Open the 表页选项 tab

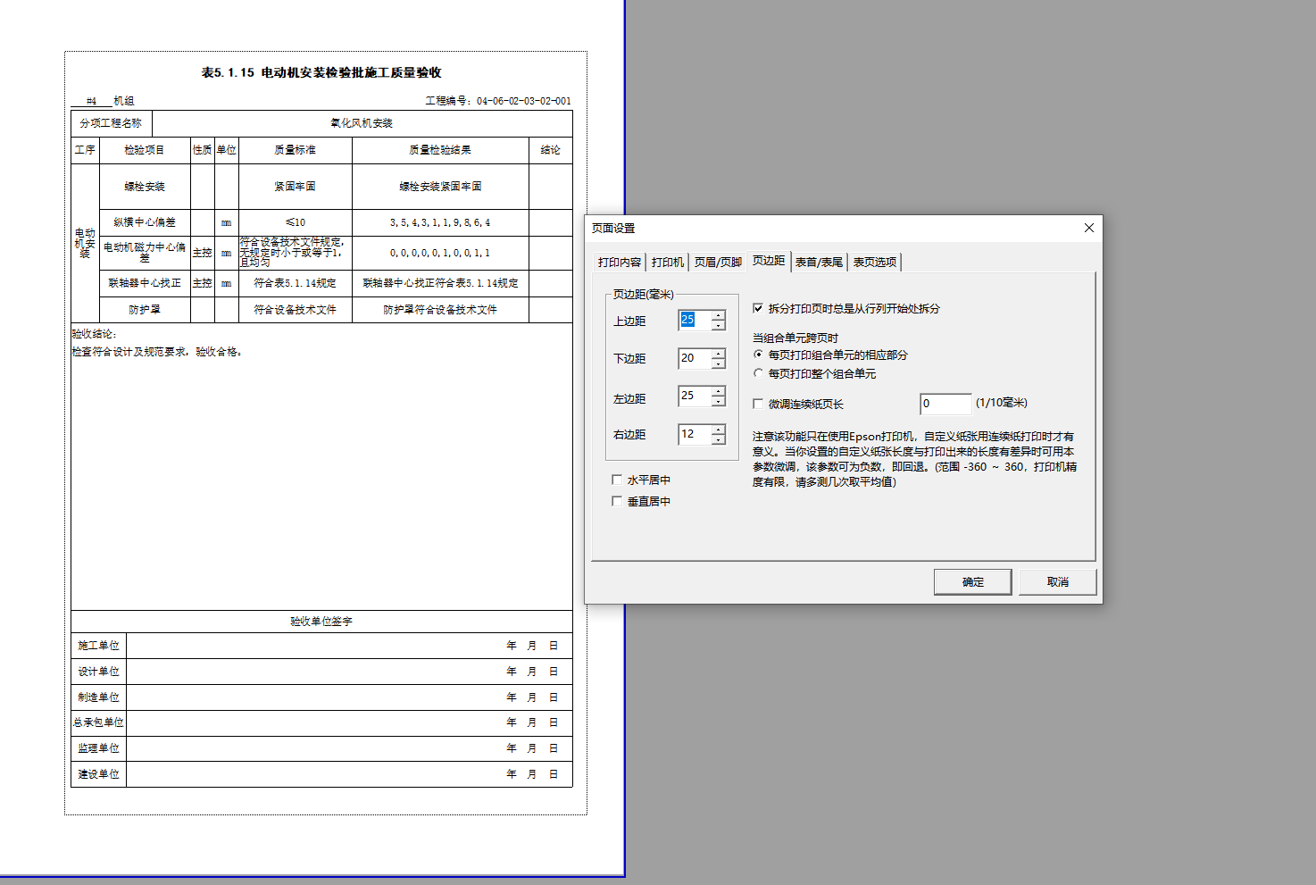tap(874, 263)
